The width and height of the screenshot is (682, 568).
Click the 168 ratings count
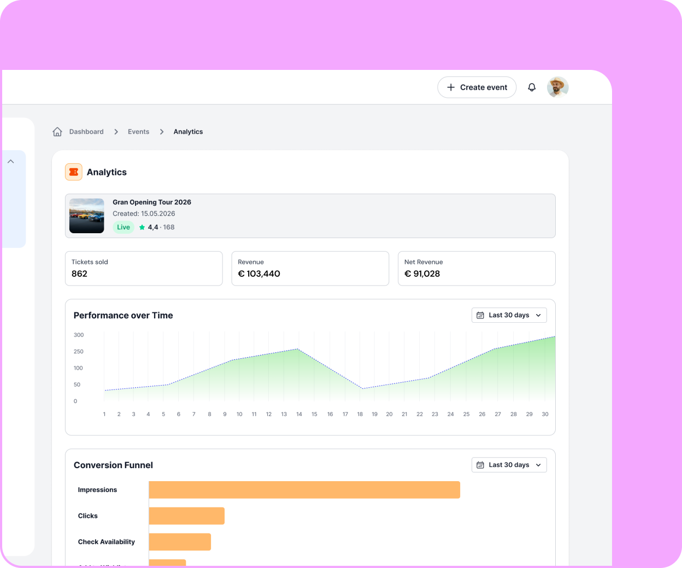tap(168, 227)
